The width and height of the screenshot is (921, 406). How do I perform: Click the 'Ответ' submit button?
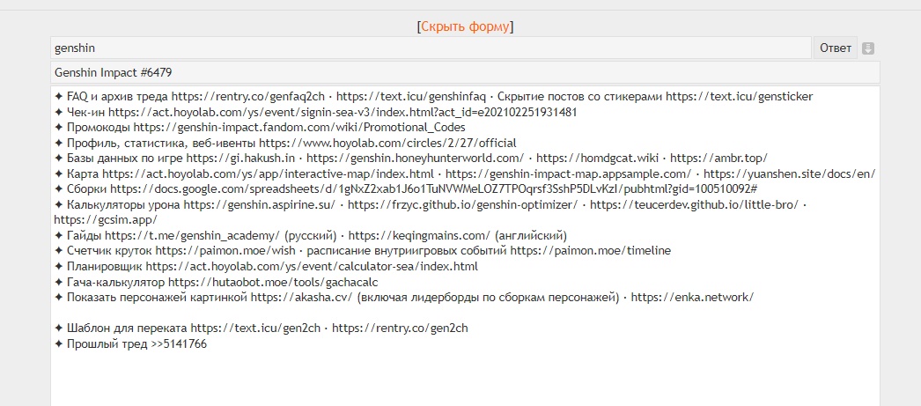point(836,48)
